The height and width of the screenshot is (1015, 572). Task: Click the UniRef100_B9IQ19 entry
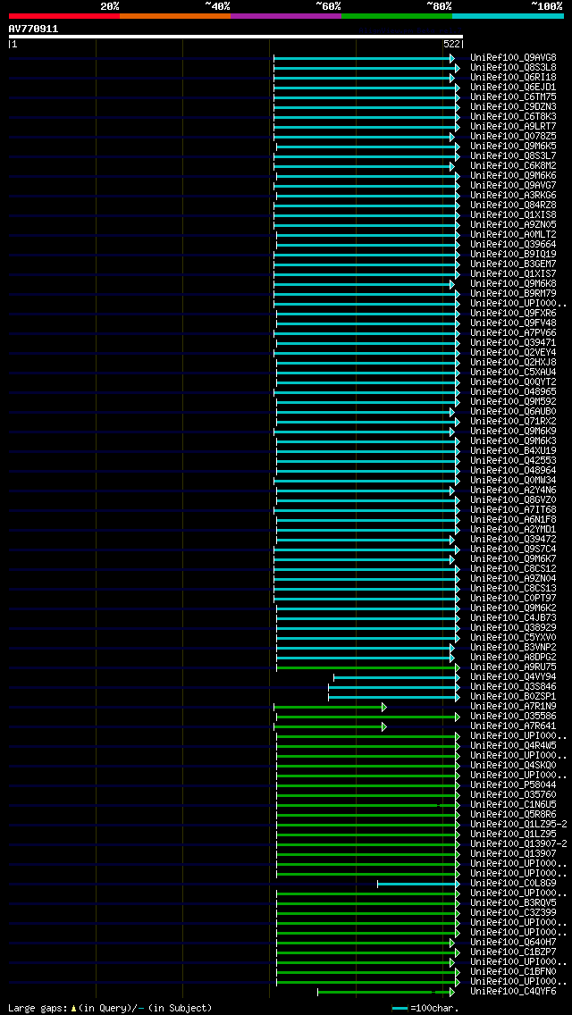pyautogui.click(x=513, y=255)
